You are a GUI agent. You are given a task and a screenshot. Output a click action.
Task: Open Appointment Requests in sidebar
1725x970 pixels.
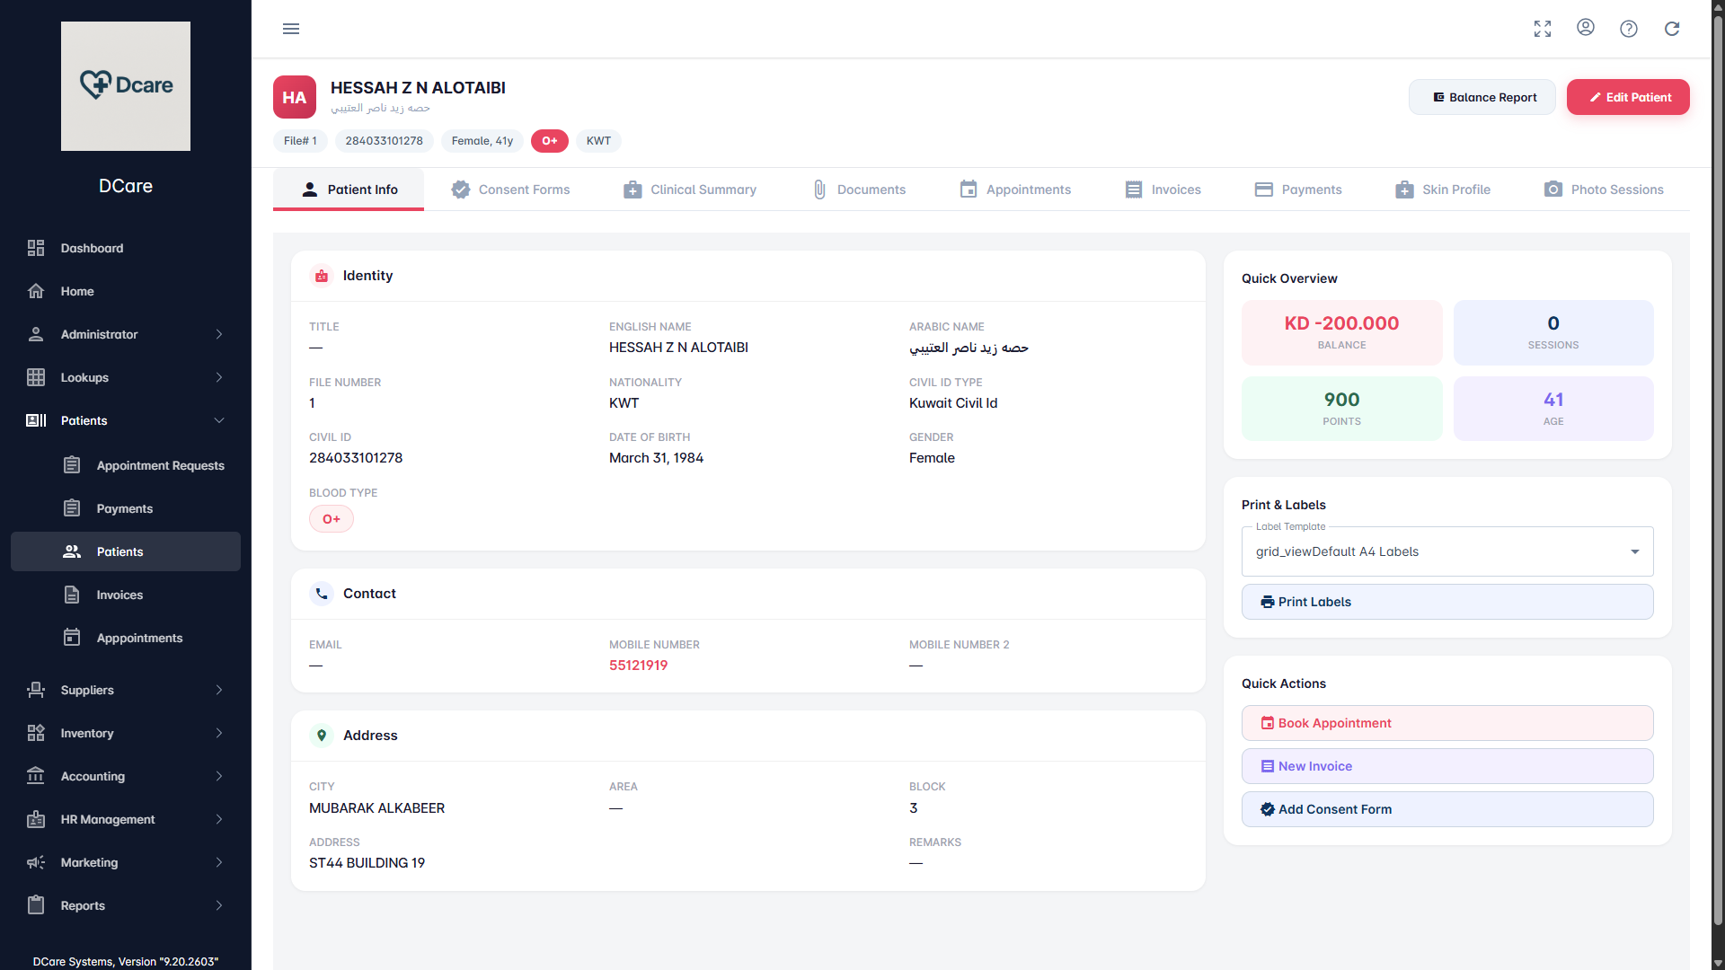pyautogui.click(x=160, y=465)
